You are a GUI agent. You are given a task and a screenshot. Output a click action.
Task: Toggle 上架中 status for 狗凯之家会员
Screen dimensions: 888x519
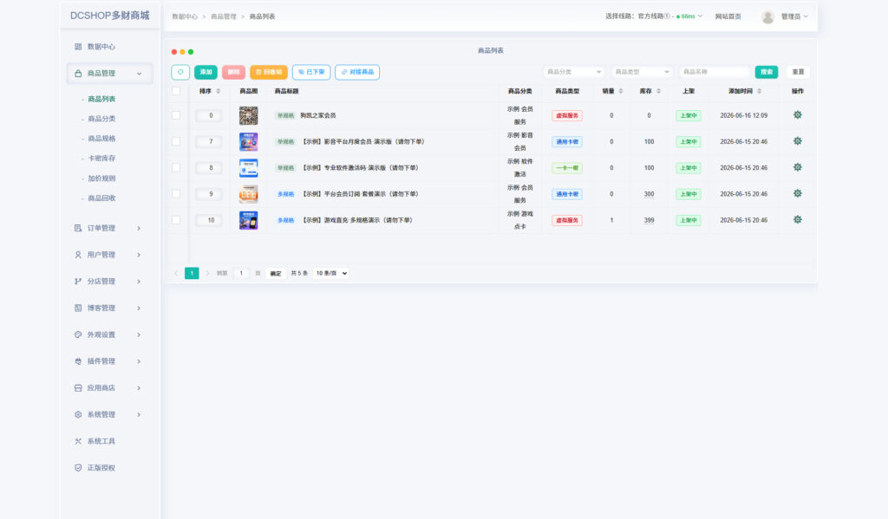[688, 115]
